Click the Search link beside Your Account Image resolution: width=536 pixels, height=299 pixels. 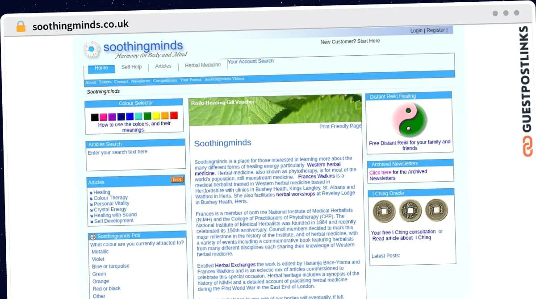[x=266, y=61]
